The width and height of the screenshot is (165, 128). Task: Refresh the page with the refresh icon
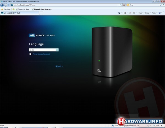click(x=121, y=5)
